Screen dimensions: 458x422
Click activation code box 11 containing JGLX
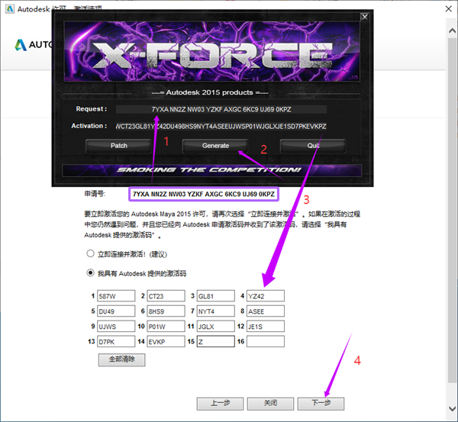[x=215, y=326]
